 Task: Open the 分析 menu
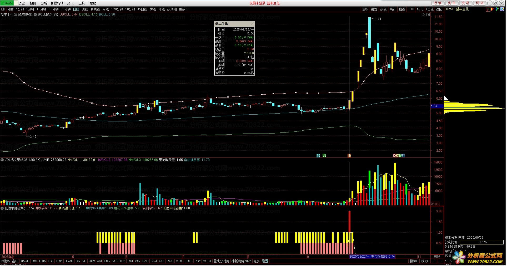pos(44,3)
